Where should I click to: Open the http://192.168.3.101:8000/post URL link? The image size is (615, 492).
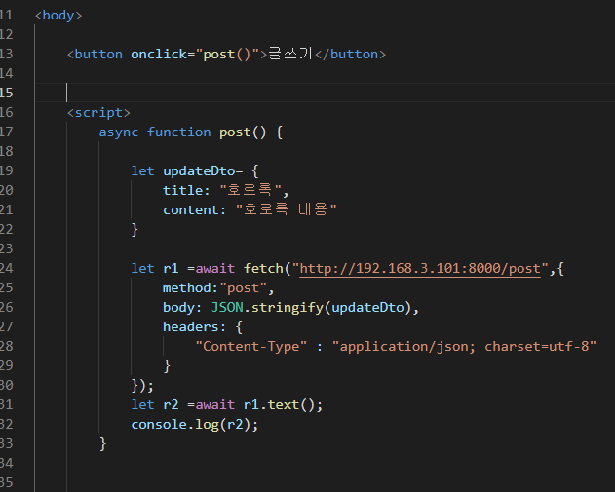420,269
